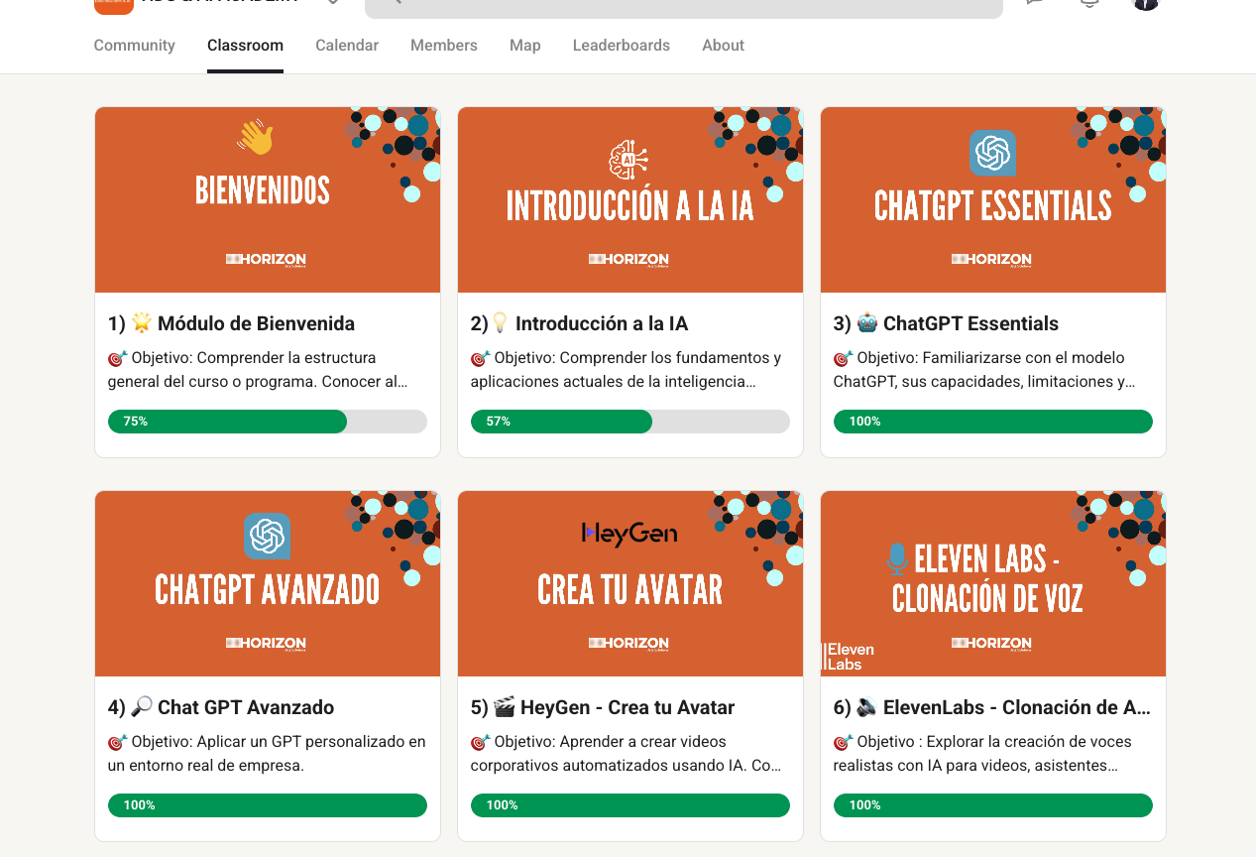This screenshot has height=857, width=1256.
Task: Click the 'INTRODUCCIÓN A LA IA' banner heading
Action: click(629, 206)
